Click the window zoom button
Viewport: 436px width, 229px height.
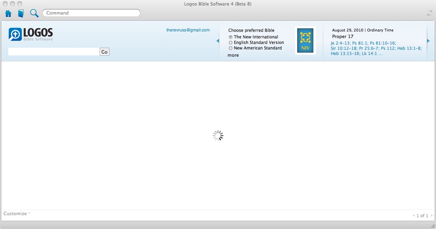click(19, 4)
